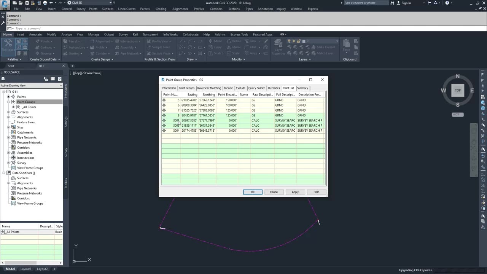The height and width of the screenshot is (274, 487).
Task: Click the Autodesk App Store cart icon
Action: pyautogui.click(x=429, y=3)
